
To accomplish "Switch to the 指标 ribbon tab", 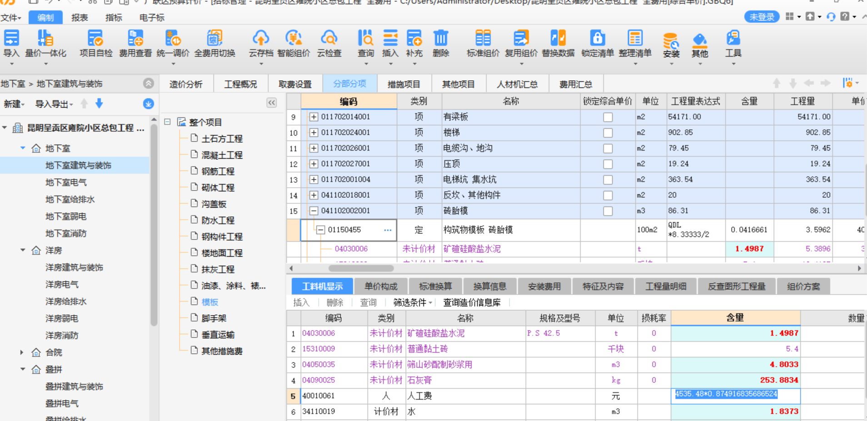I will point(114,18).
